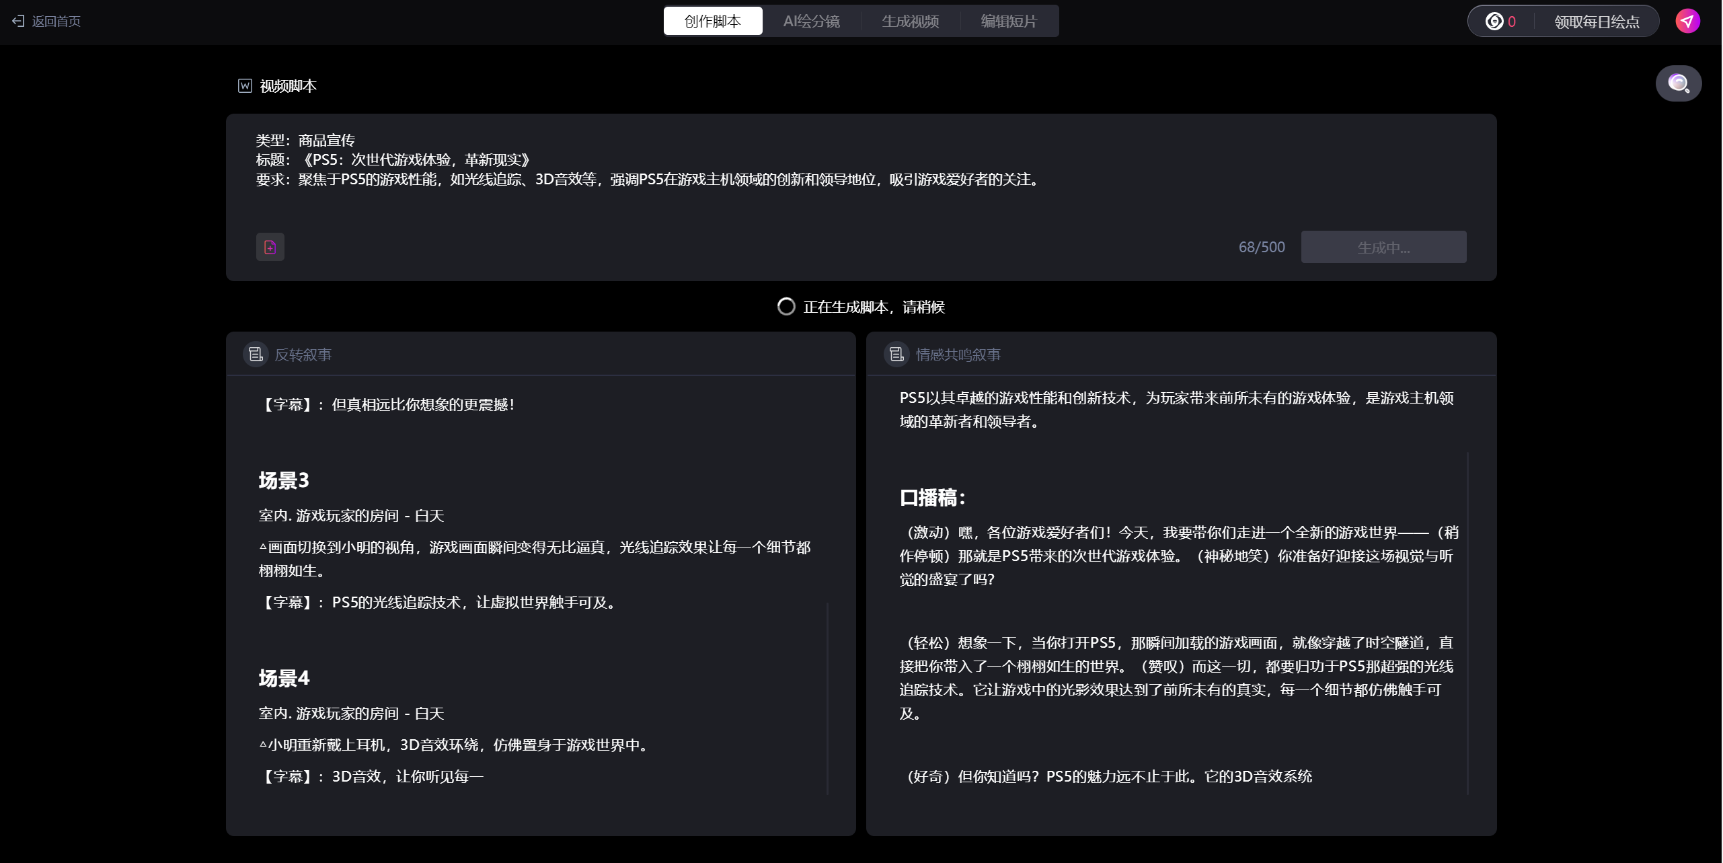The height and width of the screenshot is (863, 1723).
Task: Click the paragraph starting (轻松) 想象一下
Action: tap(1177, 678)
